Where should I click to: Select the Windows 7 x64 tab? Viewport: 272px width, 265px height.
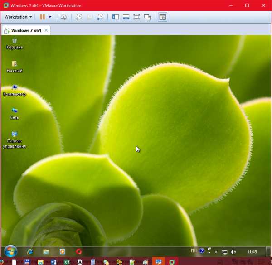tap(26, 30)
